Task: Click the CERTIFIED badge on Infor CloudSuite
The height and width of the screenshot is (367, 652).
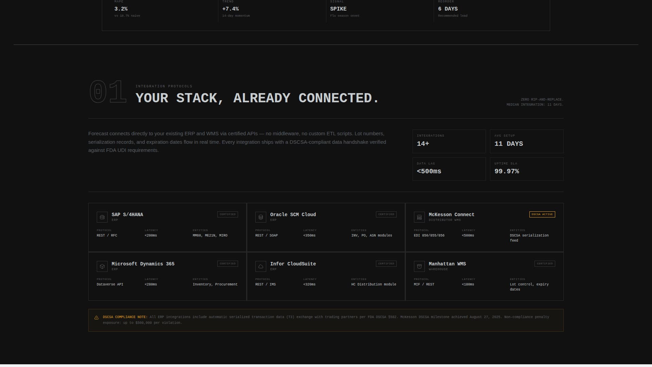Action: pos(386,264)
